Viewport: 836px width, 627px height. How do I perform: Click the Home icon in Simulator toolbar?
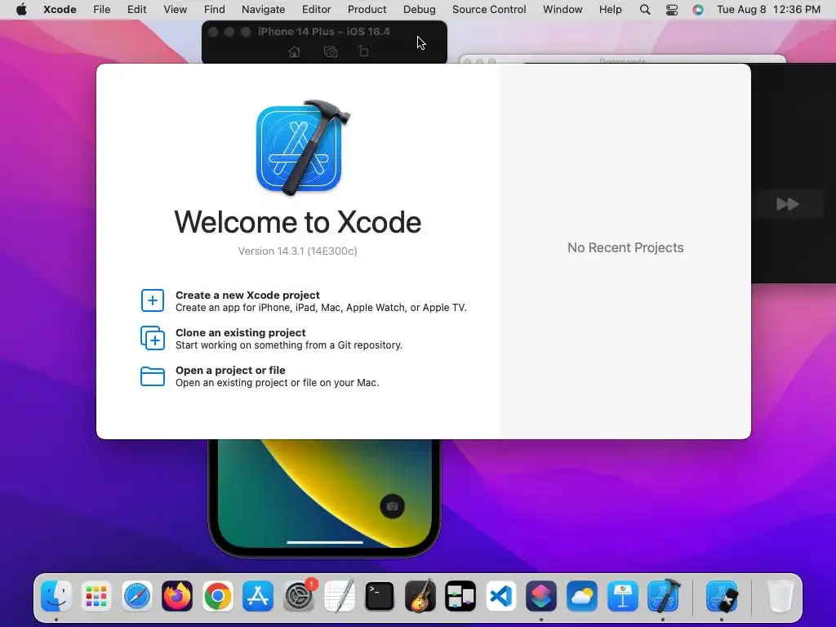pyautogui.click(x=294, y=51)
